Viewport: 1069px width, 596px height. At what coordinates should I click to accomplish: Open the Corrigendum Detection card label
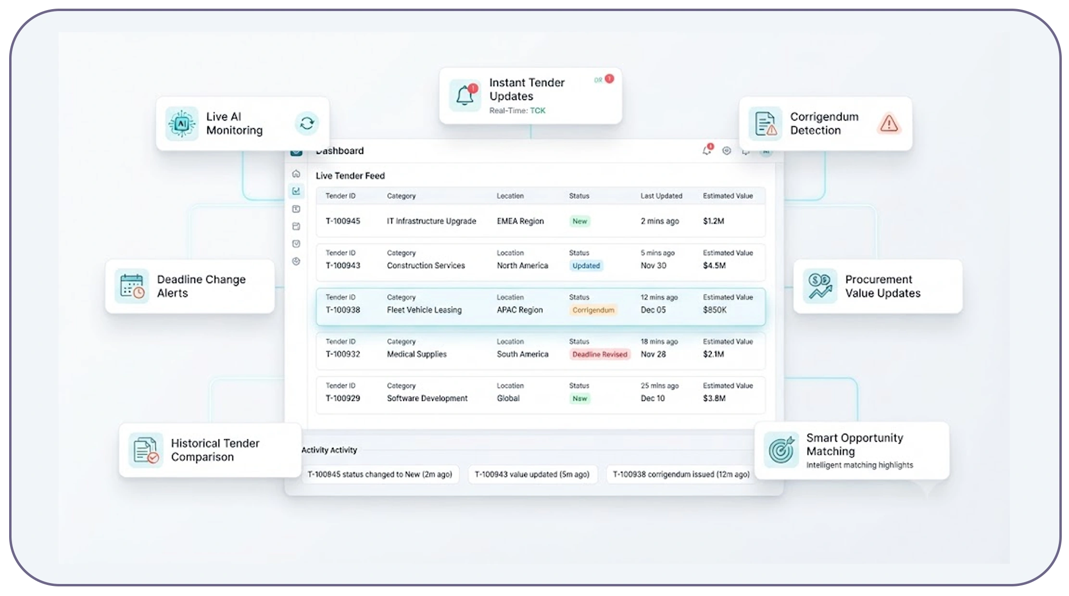[824, 124]
